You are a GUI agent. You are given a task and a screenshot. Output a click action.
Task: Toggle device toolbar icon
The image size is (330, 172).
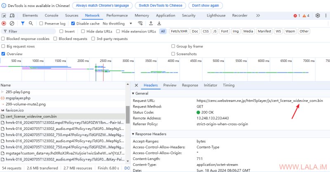click(x=12, y=15)
